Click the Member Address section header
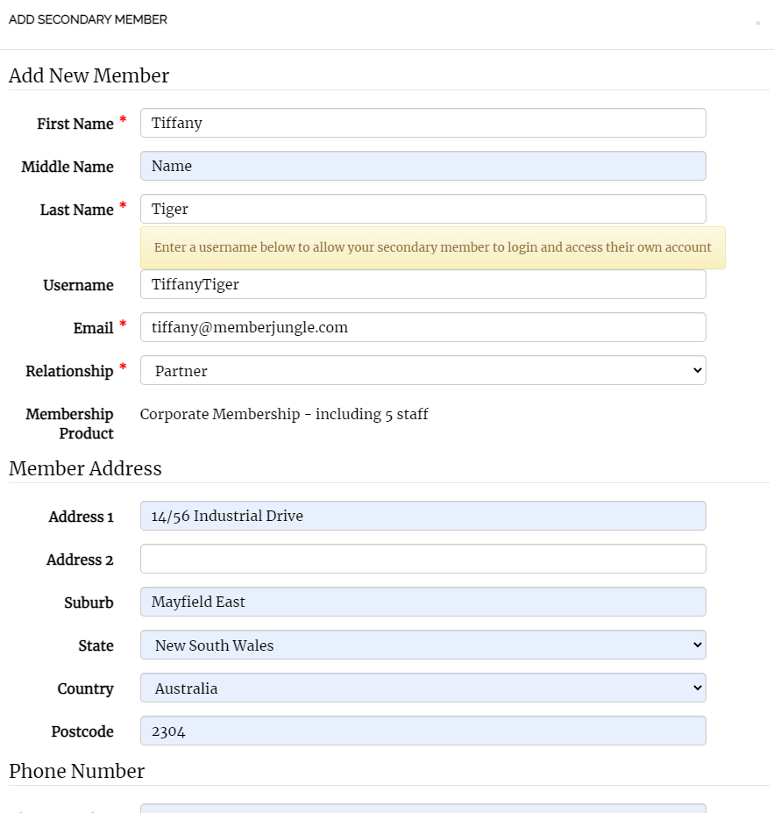Image resolution: width=774 pixels, height=813 pixels. tap(85, 469)
